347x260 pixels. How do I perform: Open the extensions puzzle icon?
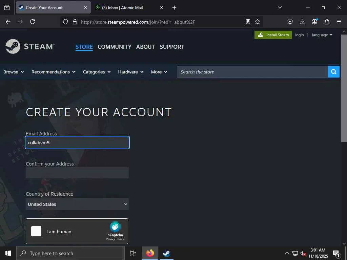(x=327, y=22)
